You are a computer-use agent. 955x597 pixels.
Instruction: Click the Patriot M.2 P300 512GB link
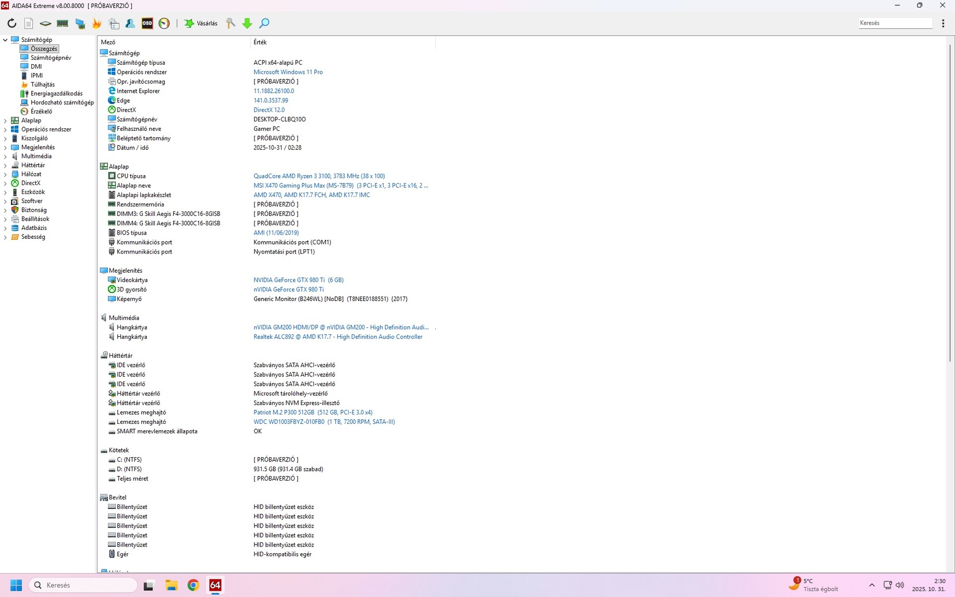(313, 412)
